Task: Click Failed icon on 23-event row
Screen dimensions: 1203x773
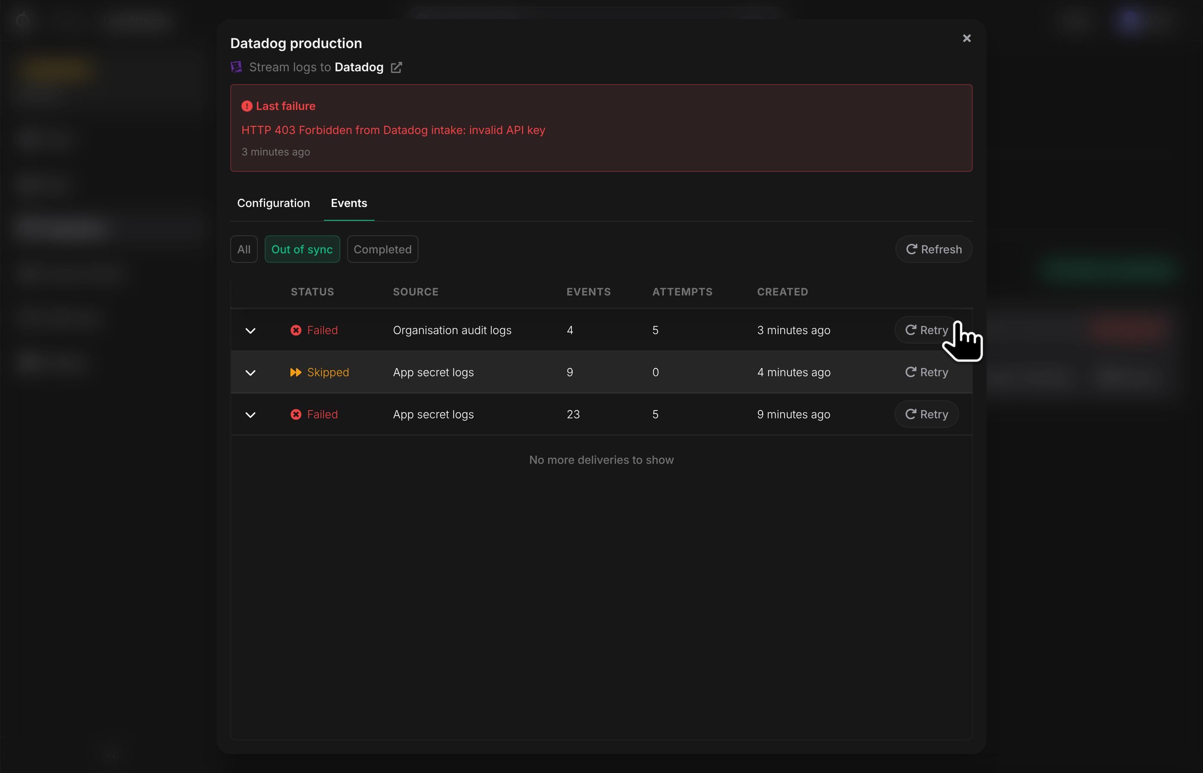Action: (x=296, y=414)
